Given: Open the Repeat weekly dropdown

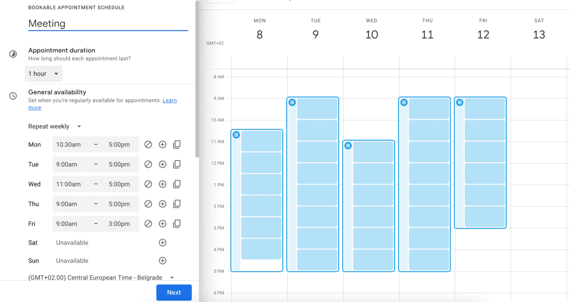Looking at the screenshot, I should click(55, 126).
